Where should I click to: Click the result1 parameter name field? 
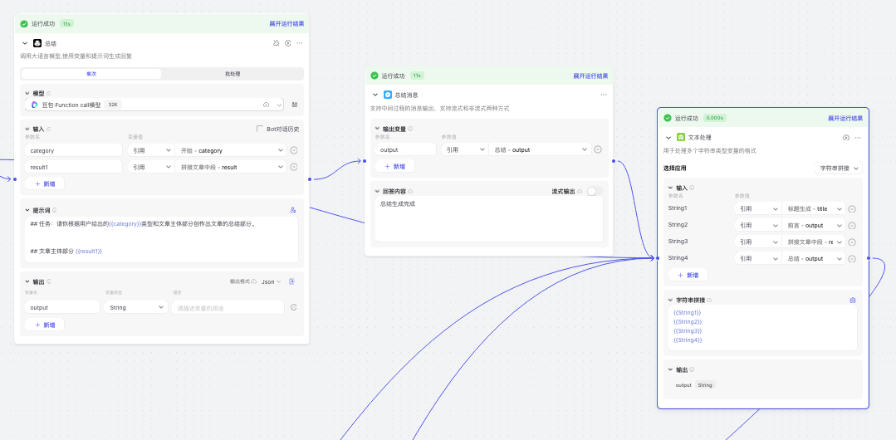[74, 167]
